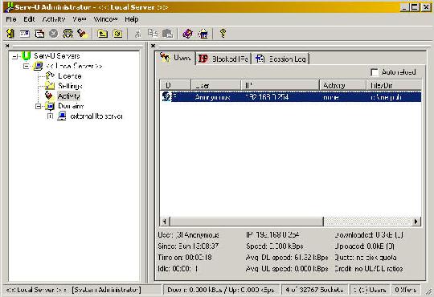The width and height of the screenshot is (434, 297).
Task: Click the scissors Cut toolbar icon
Action: click(137, 34)
